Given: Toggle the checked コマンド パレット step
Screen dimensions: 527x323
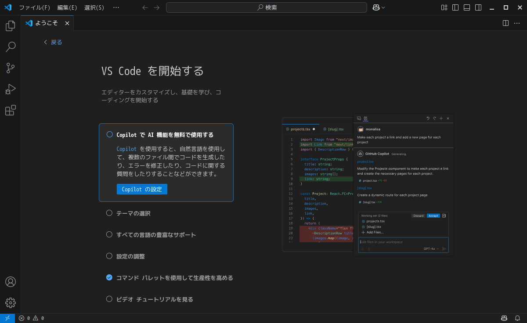Looking at the screenshot, I should coord(109,277).
